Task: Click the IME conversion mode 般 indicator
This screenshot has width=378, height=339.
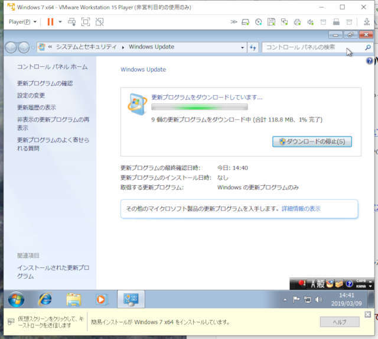Action: 321,284
